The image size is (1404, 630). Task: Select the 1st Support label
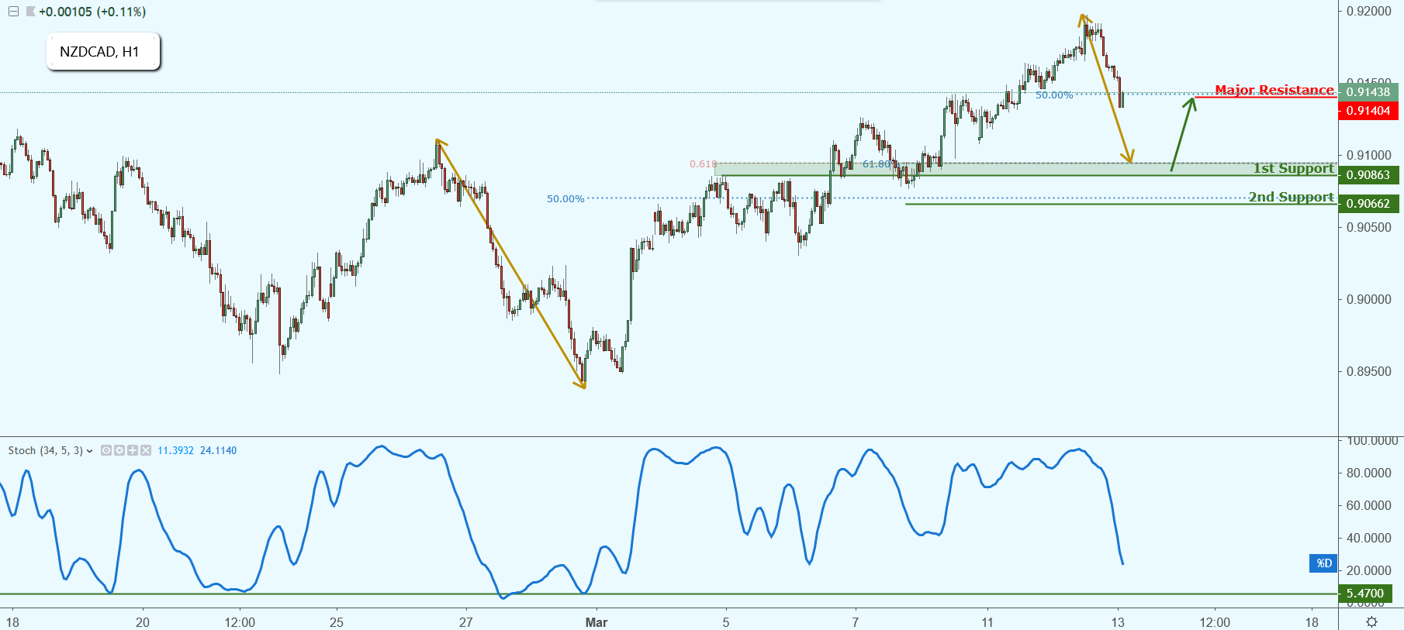[1294, 168]
